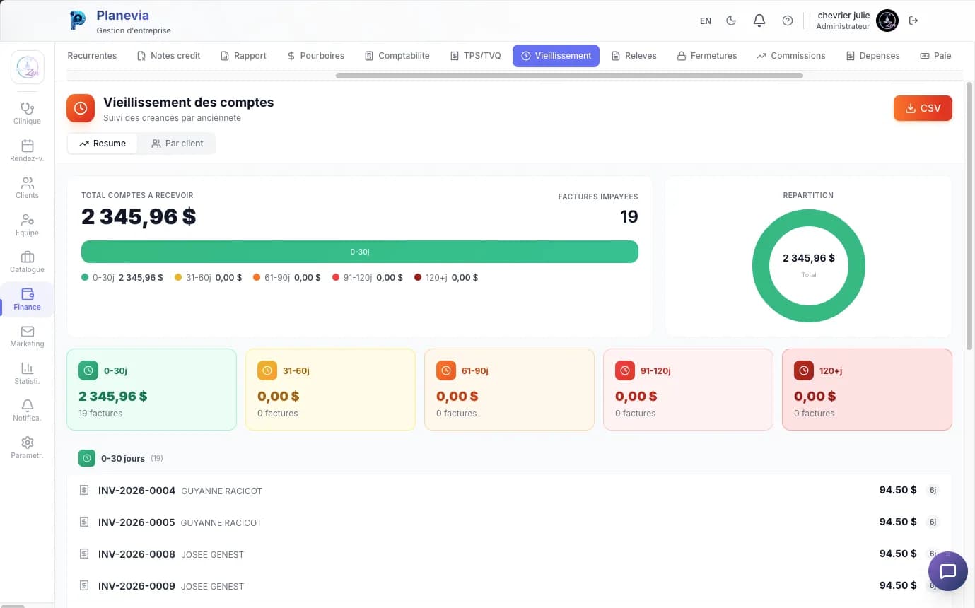Open the Recurrentes tab

tap(92, 56)
